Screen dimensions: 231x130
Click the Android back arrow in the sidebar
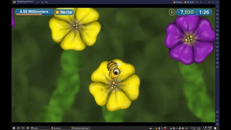tap(217, 116)
